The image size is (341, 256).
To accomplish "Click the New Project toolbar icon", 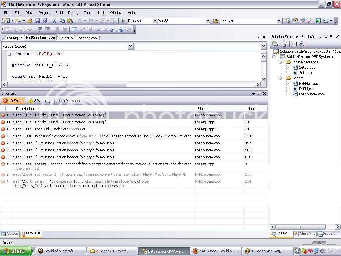I will 7,21.
